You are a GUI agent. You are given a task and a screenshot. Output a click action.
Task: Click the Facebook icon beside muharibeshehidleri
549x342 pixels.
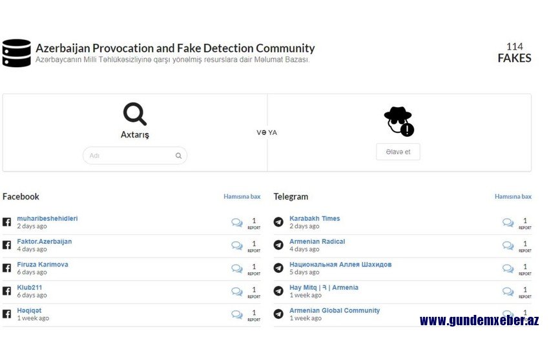click(6, 222)
